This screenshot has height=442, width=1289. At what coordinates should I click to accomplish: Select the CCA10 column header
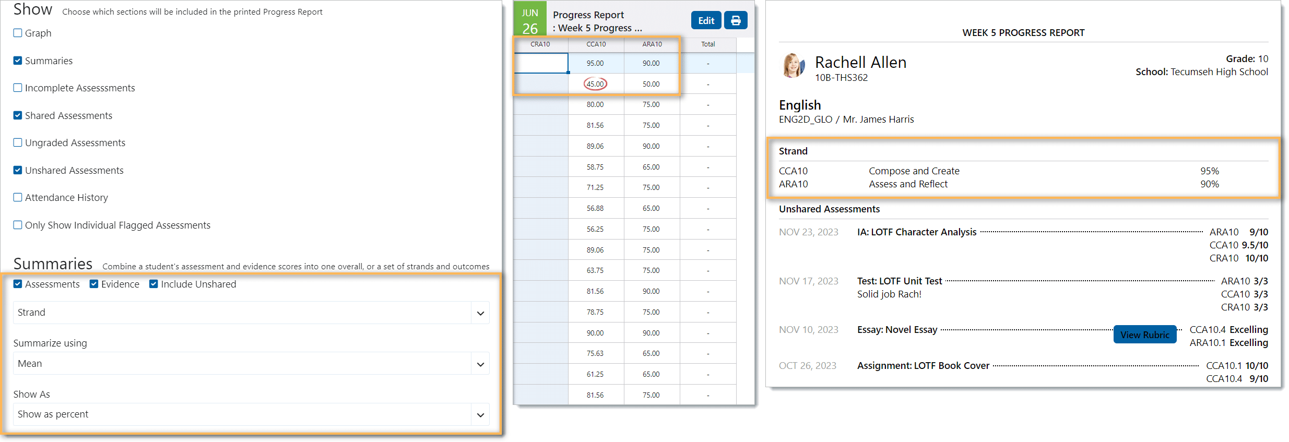(x=596, y=44)
